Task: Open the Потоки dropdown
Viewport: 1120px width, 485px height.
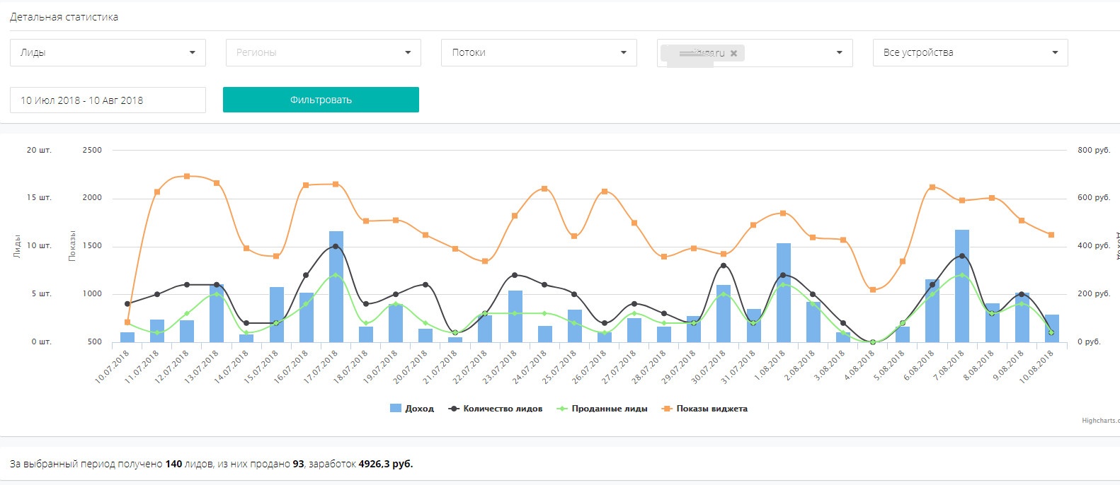Action: point(538,52)
